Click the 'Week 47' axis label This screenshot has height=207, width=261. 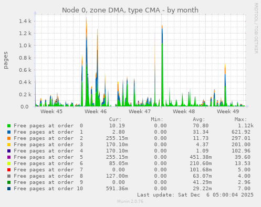pyautogui.click(x=140, y=112)
